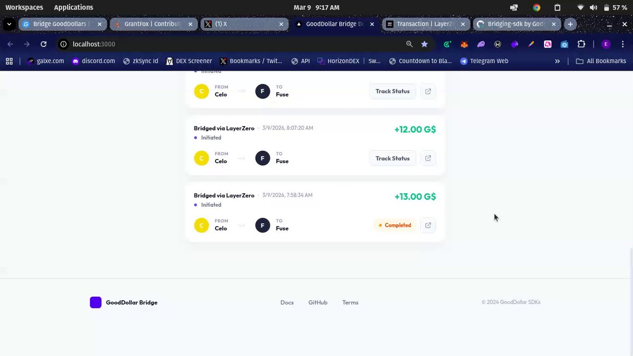Open the Bookmarks / Twitter bookmark
Image resolution: width=633 pixels, height=356 pixels.
[x=251, y=61]
